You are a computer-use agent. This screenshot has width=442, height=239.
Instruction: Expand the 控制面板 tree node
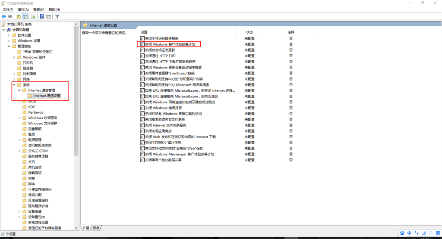click(14, 74)
